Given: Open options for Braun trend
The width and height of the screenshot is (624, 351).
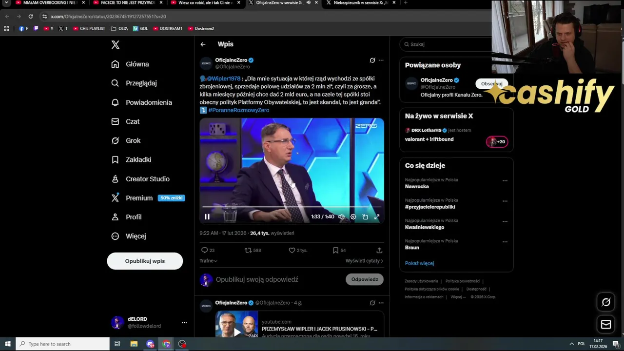Looking at the screenshot, I should (505, 242).
